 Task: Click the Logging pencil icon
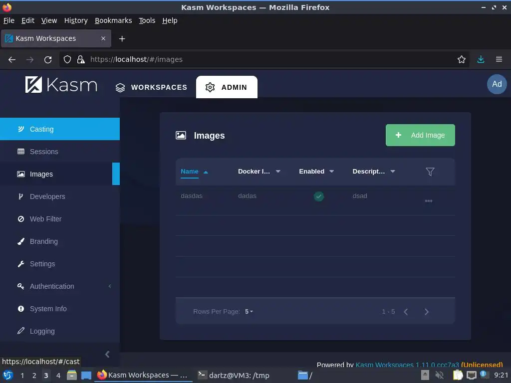(x=21, y=331)
